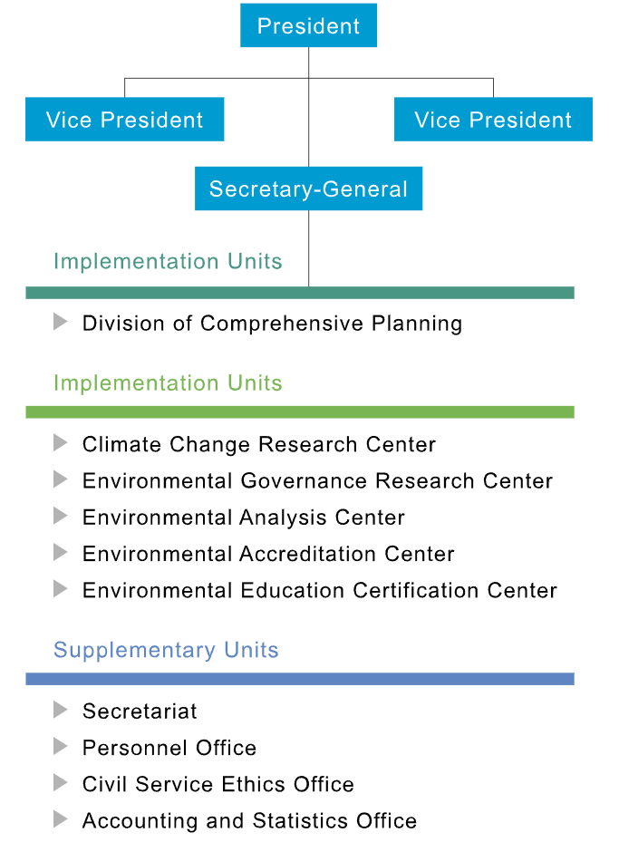619x842 pixels.
Task: Open the Environmental Analysis Center entry
Action: click(x=244, y=518)
